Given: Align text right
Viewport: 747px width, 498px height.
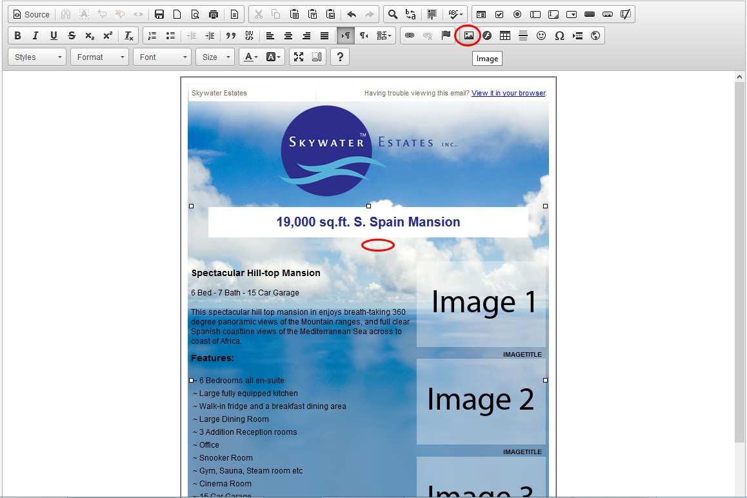Looking at the screenshot, I should click(306, 35).
